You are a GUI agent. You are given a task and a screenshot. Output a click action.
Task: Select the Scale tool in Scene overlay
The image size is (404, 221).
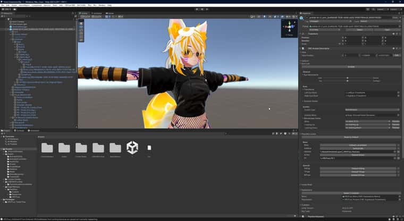click(x=81, y=33)
